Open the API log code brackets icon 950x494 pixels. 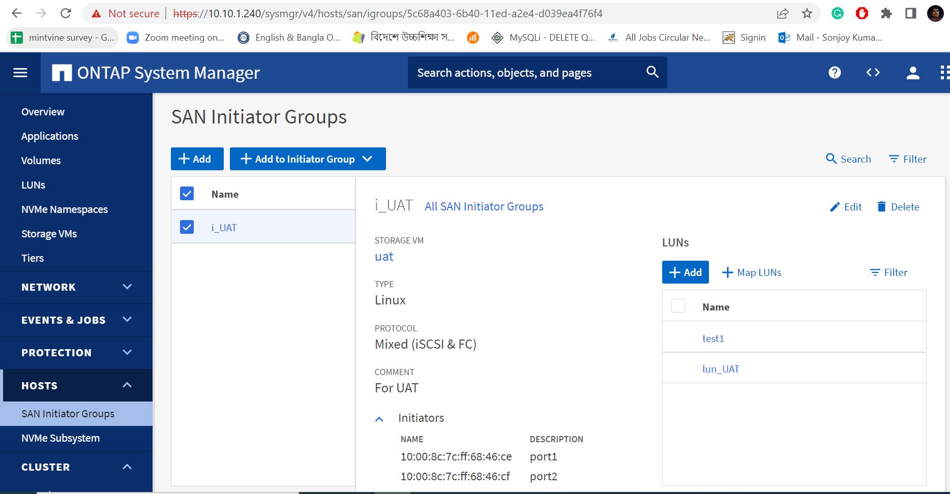(x=873, y=73)
